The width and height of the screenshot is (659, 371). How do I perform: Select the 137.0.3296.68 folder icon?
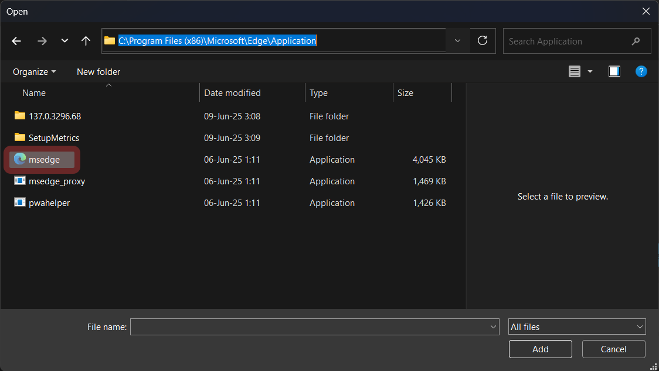pyautogui.click(x=20, y=116)
